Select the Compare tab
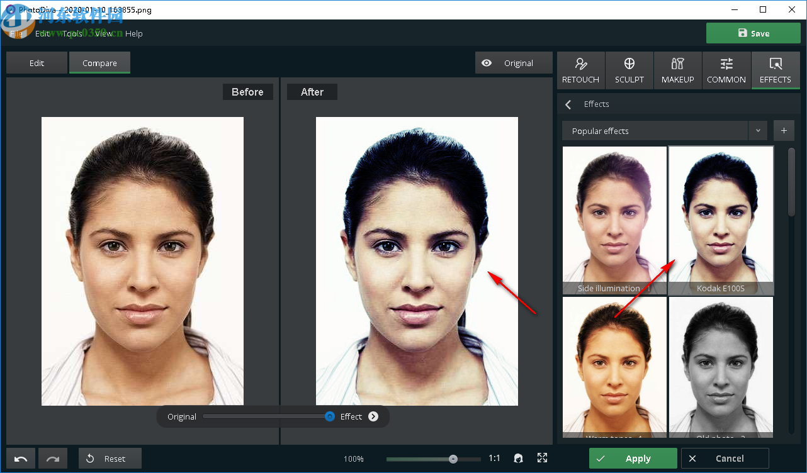Screen dimensions: 807x473 point(99,63)
